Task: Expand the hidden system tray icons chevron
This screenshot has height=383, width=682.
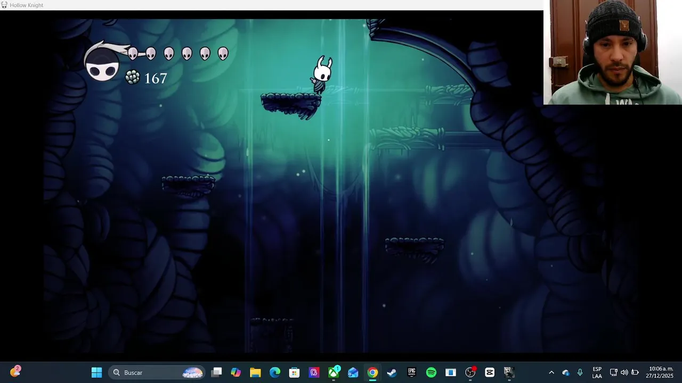Action: 551,372
